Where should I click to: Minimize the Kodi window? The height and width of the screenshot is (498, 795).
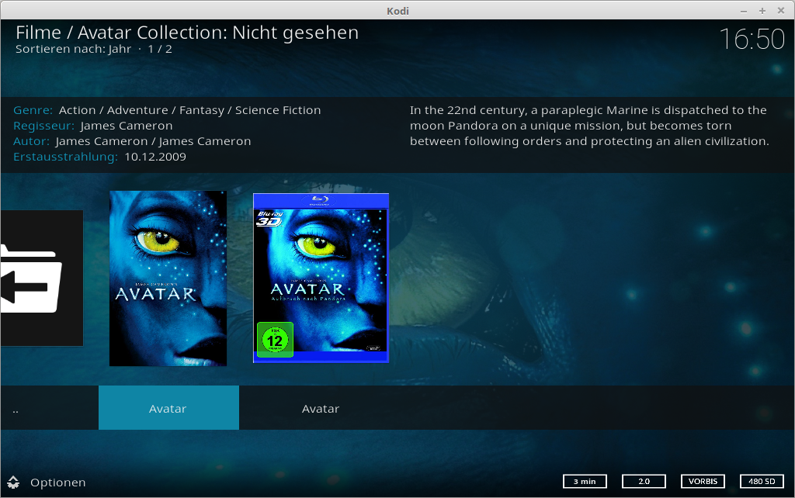point(744,11)
